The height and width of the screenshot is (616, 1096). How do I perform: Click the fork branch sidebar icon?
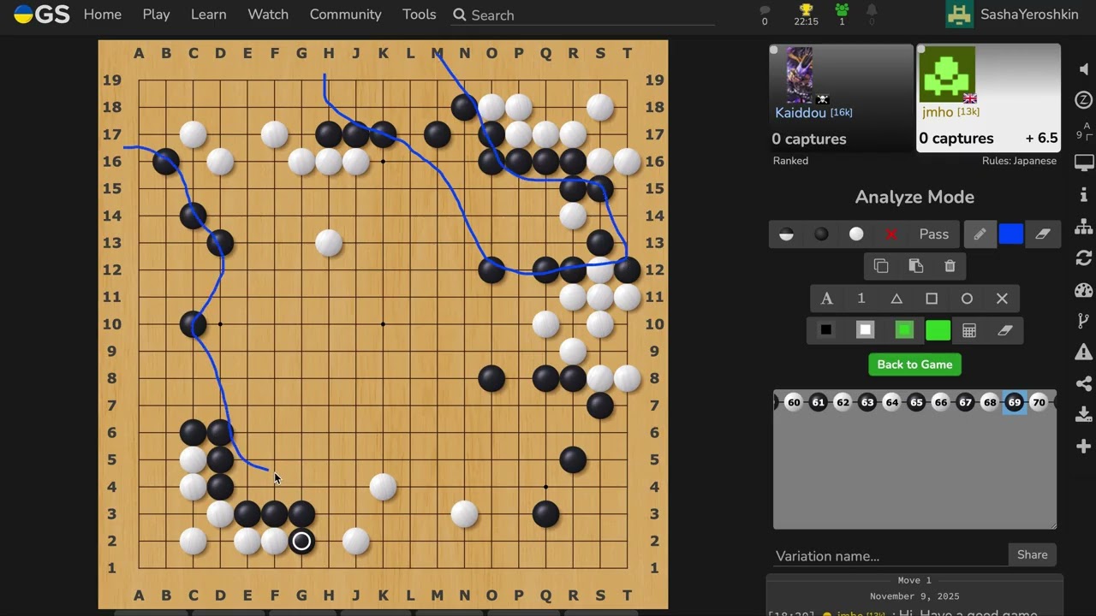click(1083, 322)
